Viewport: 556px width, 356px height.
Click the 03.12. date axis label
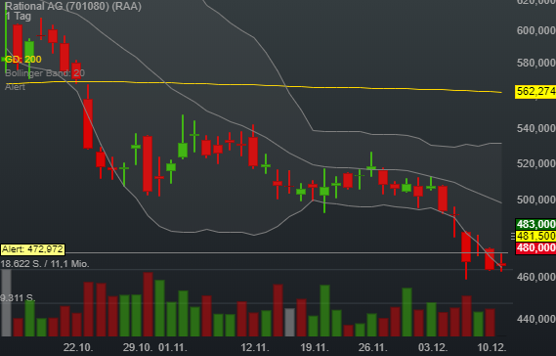coord(433,347)
